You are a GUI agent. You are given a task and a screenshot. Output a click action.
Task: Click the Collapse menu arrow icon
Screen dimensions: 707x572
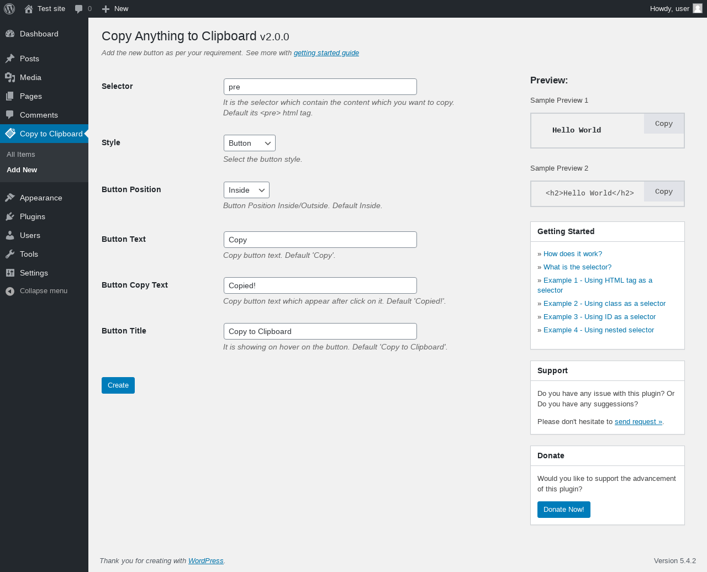10,291
